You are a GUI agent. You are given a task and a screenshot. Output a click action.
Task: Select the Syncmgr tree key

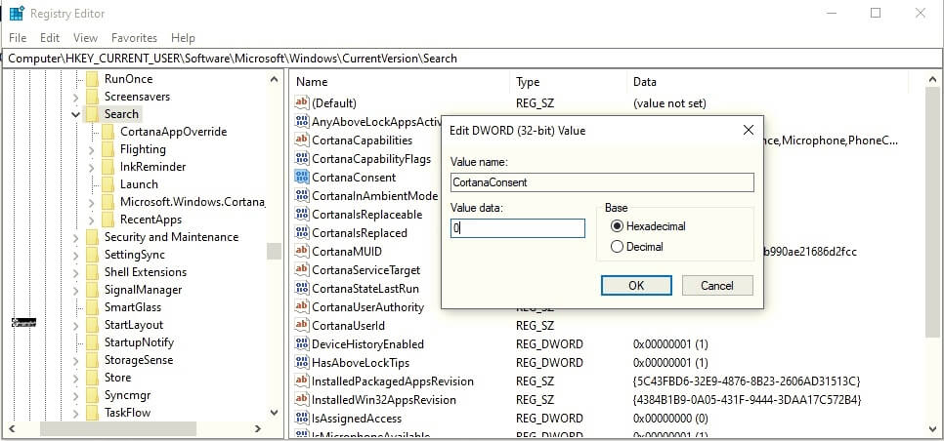(127, 395)
